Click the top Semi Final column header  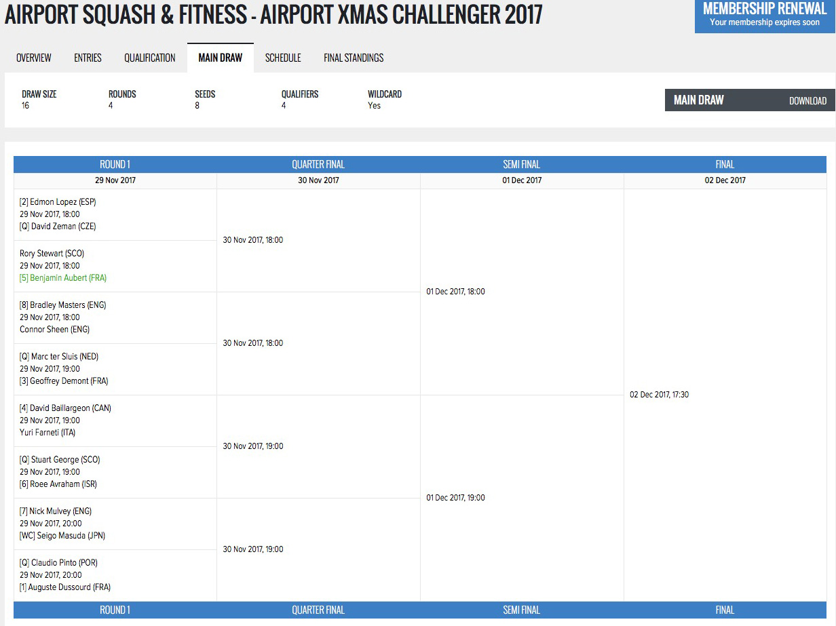[x=521, y=164]
